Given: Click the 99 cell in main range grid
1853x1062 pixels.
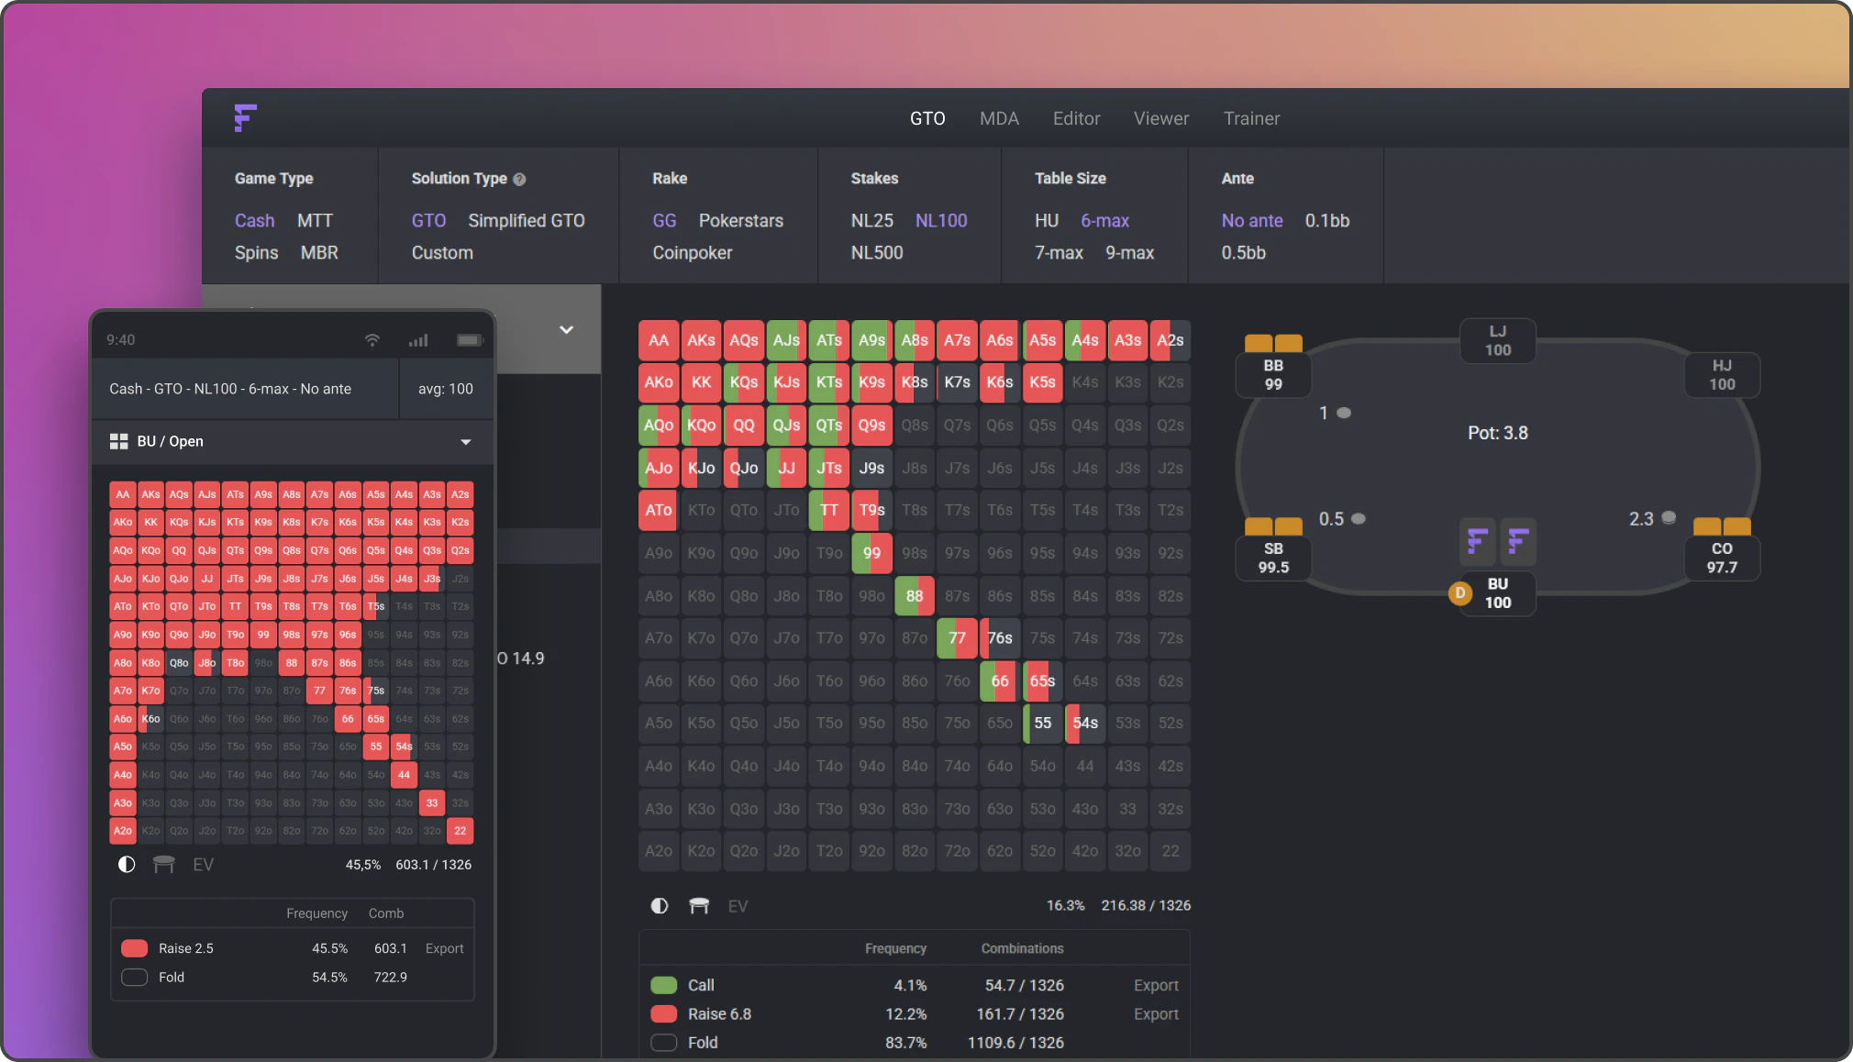Looking at the screenshot, I should [x=871, y=553].
